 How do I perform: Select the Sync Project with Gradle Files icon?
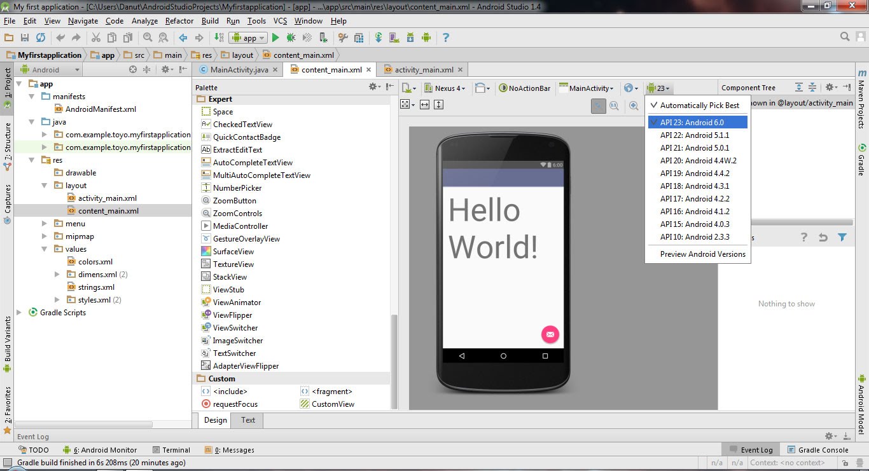point(379,38)
